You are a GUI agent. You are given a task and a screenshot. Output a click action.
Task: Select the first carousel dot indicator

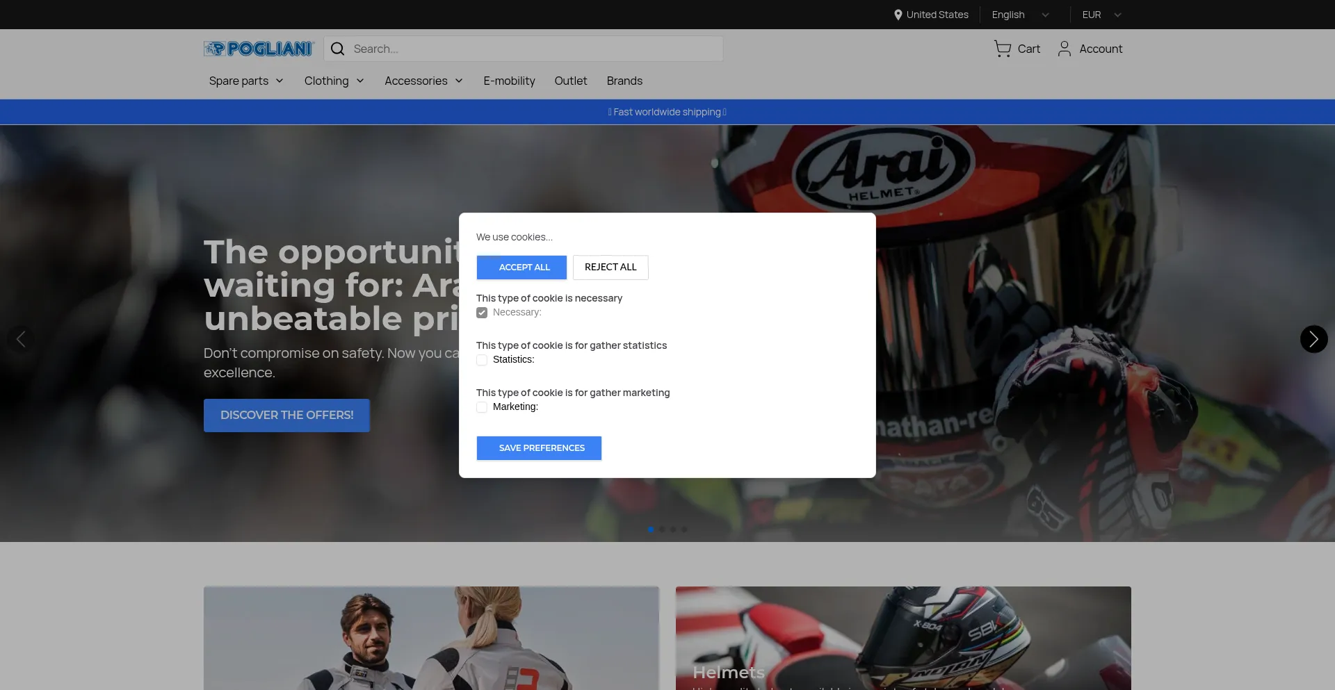point(651,529)
